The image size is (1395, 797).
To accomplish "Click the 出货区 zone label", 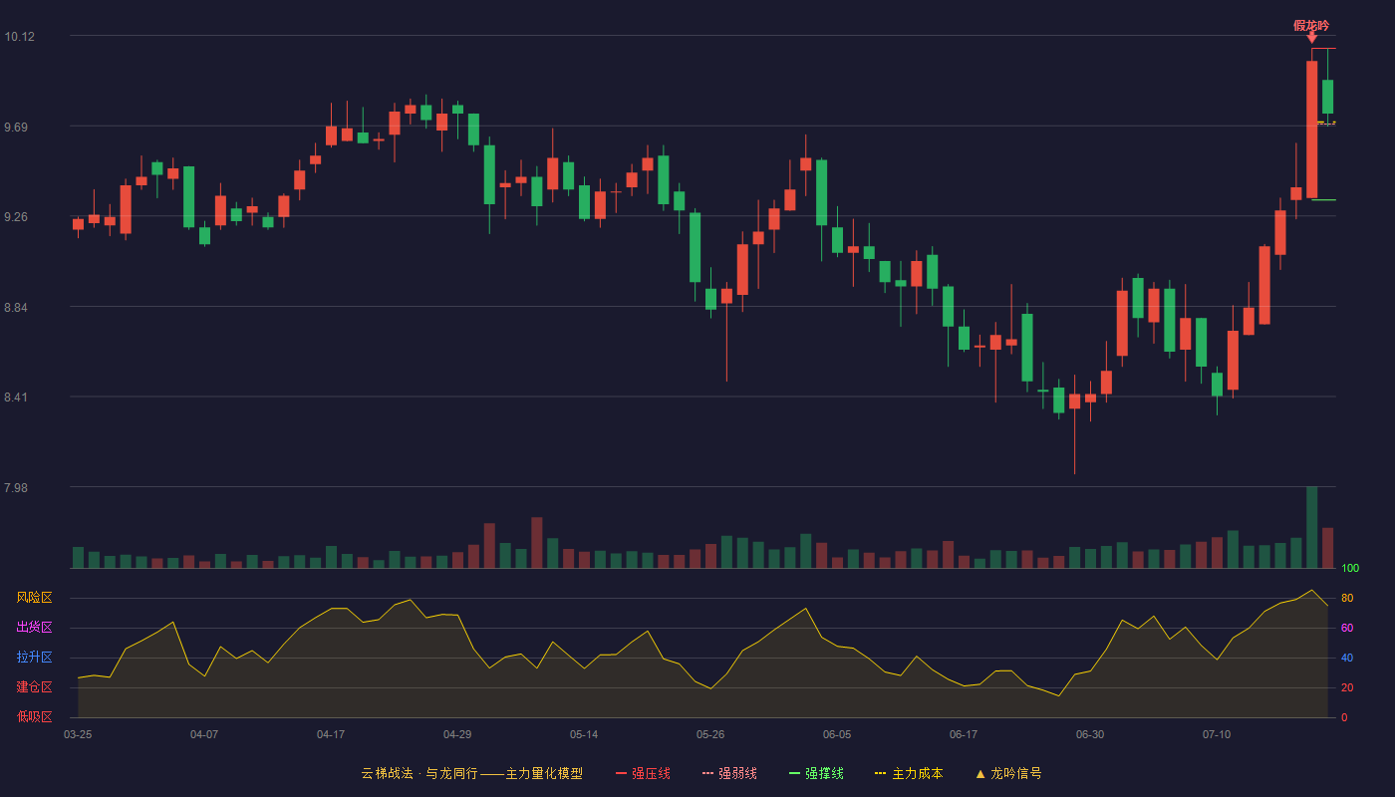I will pos(34,628).
